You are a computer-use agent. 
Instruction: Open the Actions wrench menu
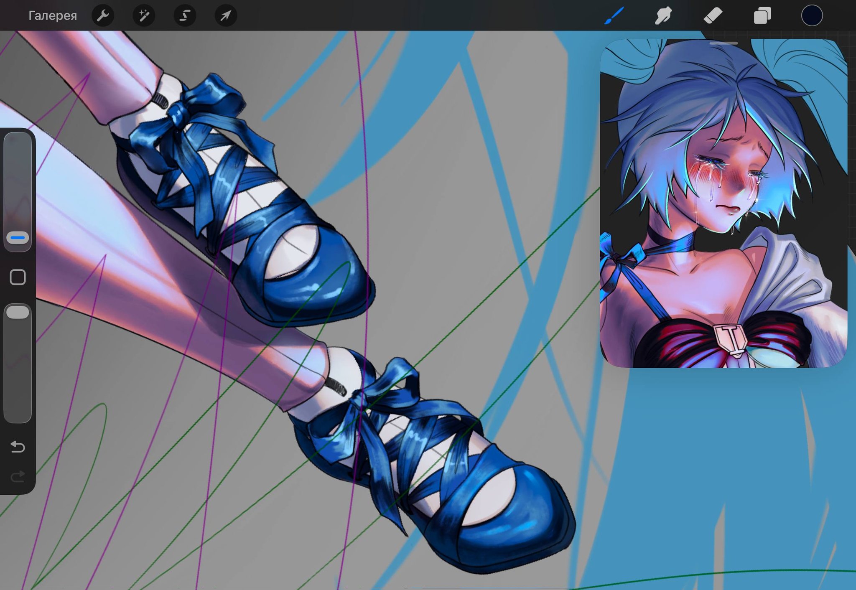coord(103,16)
